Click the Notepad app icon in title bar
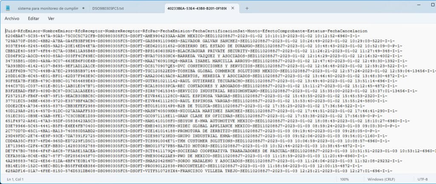The width and height of the screenshot is (436, 184). pos(8,9)
